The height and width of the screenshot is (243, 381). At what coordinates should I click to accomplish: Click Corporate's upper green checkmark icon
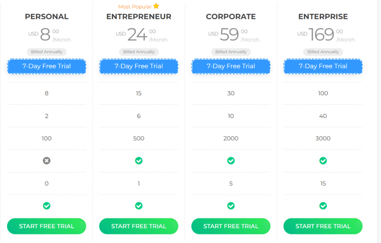[231, 161]
